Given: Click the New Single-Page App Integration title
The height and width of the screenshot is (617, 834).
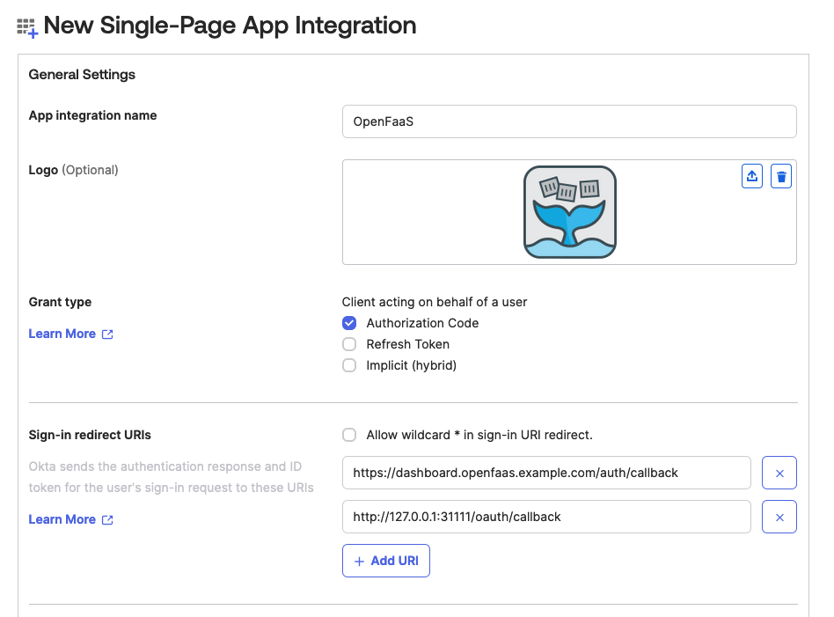Looking at the screenshot, I should coord(230,26).
